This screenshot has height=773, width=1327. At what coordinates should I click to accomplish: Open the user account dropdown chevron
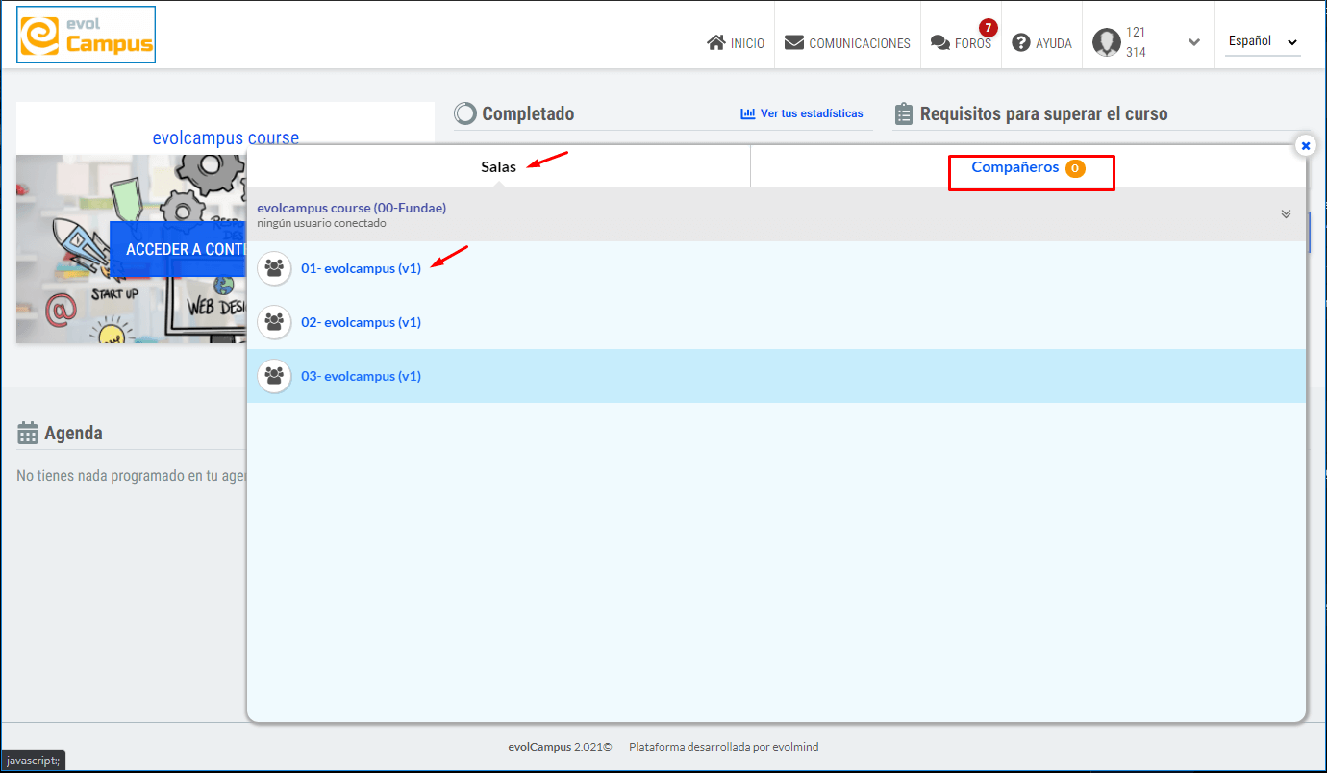(x=1194, y=42)
